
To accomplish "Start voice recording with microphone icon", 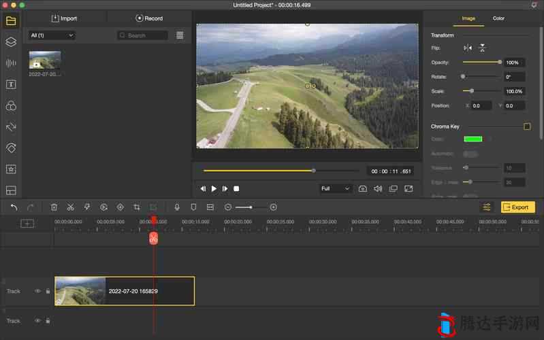I will 177,207.
